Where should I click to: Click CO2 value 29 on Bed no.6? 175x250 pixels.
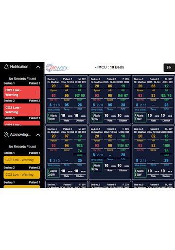(x=166, y=161)
